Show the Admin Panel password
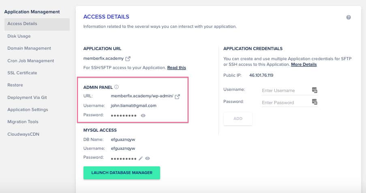The height and width of the screenshot is (193, 366). pos(143,115)
